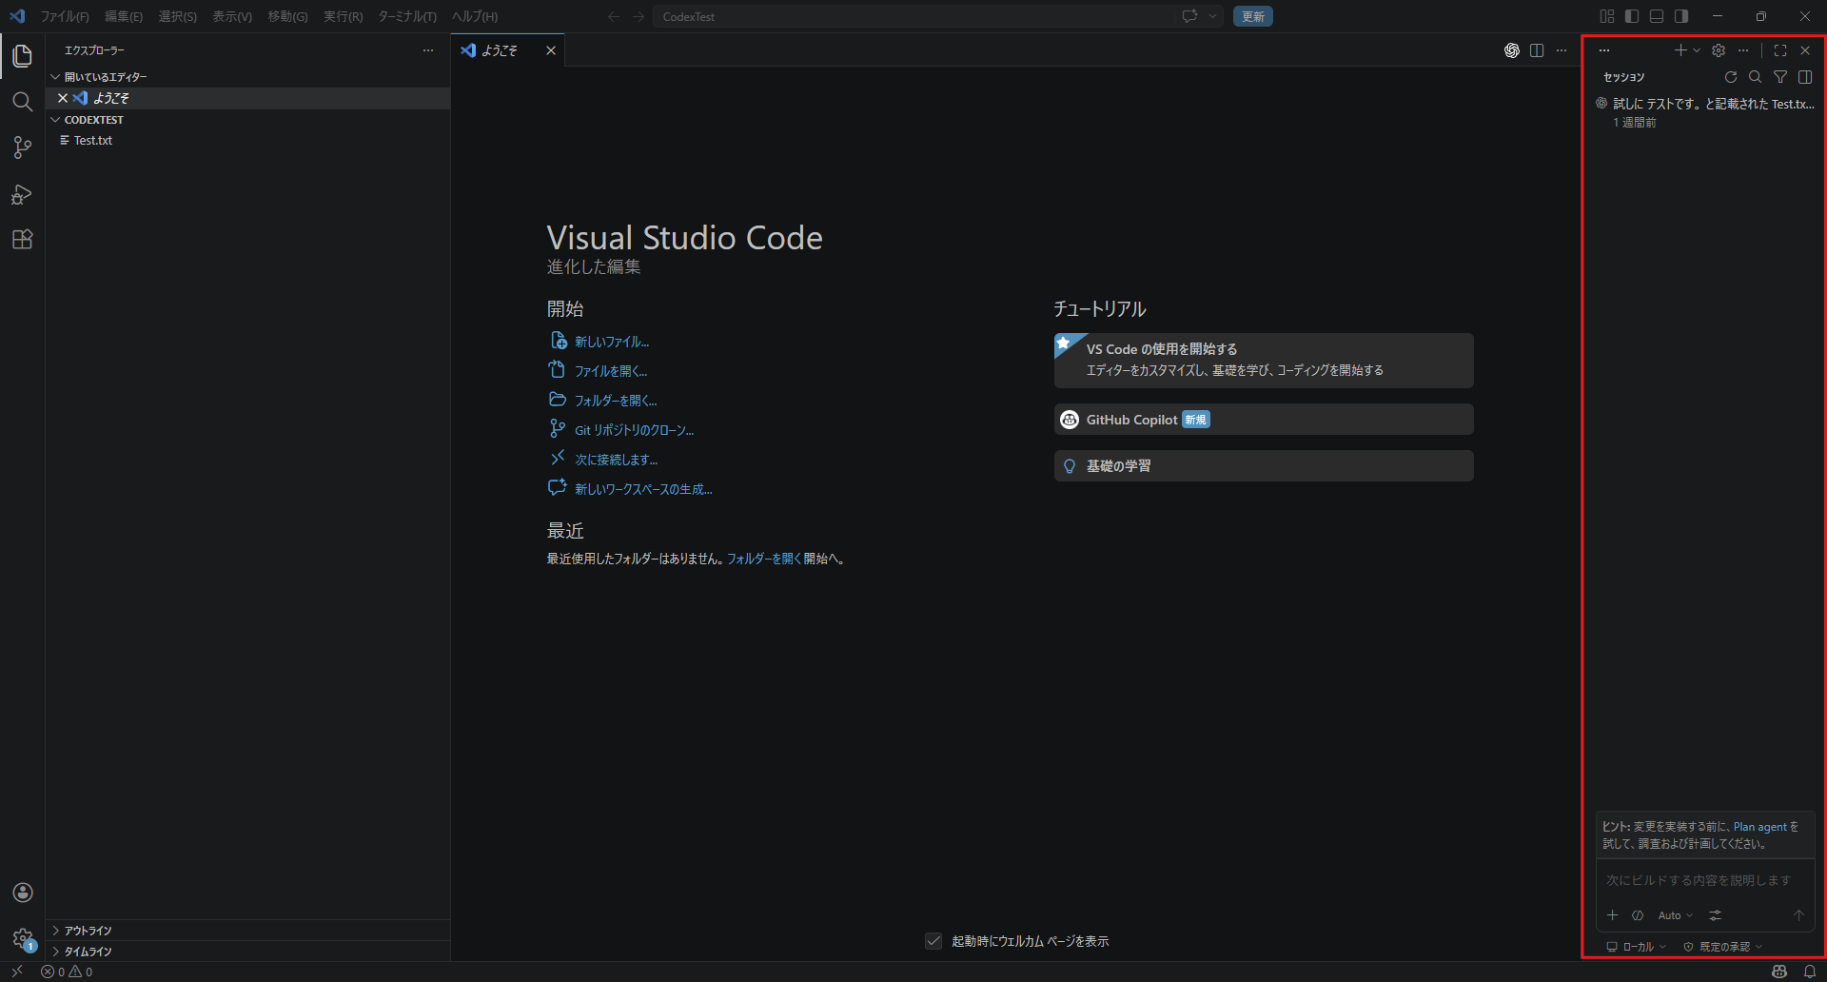The width and height of the screenshot is (1827, 982).
Task: Open the Extensions view
Action: click(x=22, y=240)
